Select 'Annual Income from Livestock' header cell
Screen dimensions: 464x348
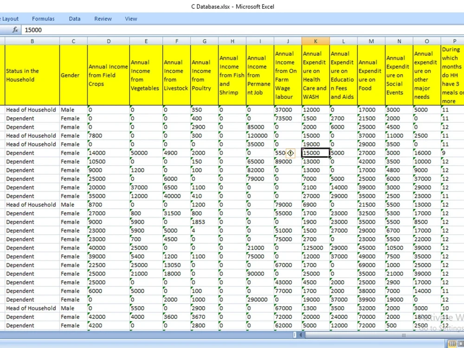point(177,75)
